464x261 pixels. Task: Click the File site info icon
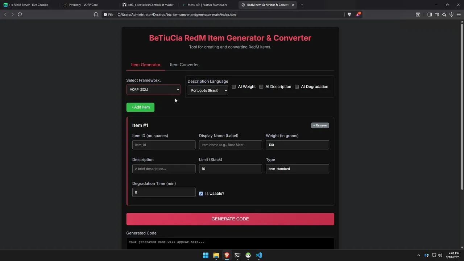tap(108, 14)
